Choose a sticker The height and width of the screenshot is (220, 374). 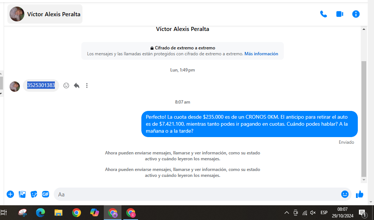tap(34, 194)
